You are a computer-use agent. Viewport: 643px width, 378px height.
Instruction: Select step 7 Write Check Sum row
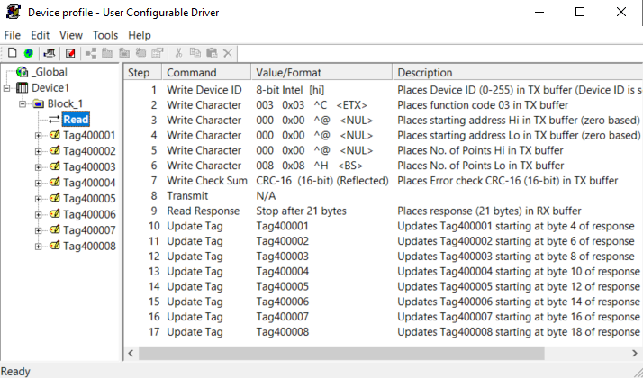[383, 181]
